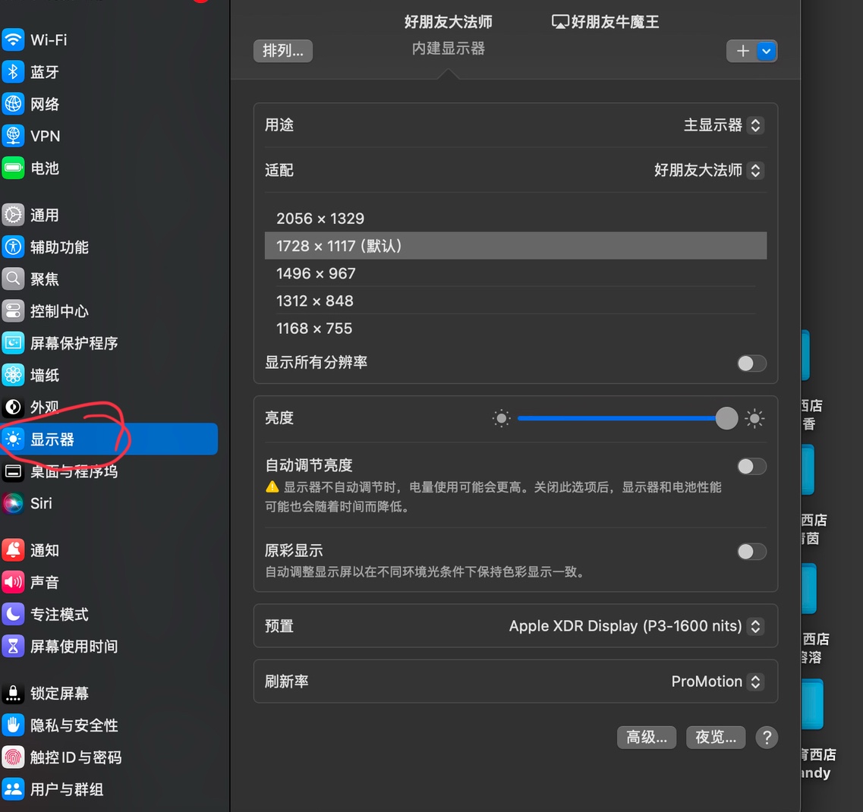The width and height of the screenshot is (863, 812).
Task: Select resolution 1312 × 848
Action: tap(515, 301)
